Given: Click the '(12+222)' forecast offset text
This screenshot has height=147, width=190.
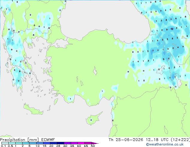Looking at the screenshot, I should 180,140.
